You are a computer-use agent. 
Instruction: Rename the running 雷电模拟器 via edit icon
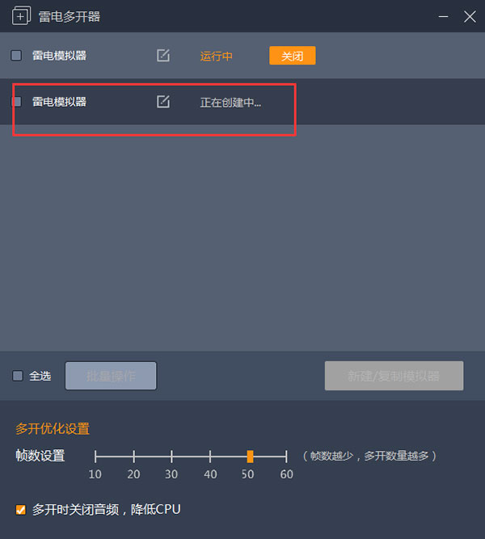(x=163, y=55)
